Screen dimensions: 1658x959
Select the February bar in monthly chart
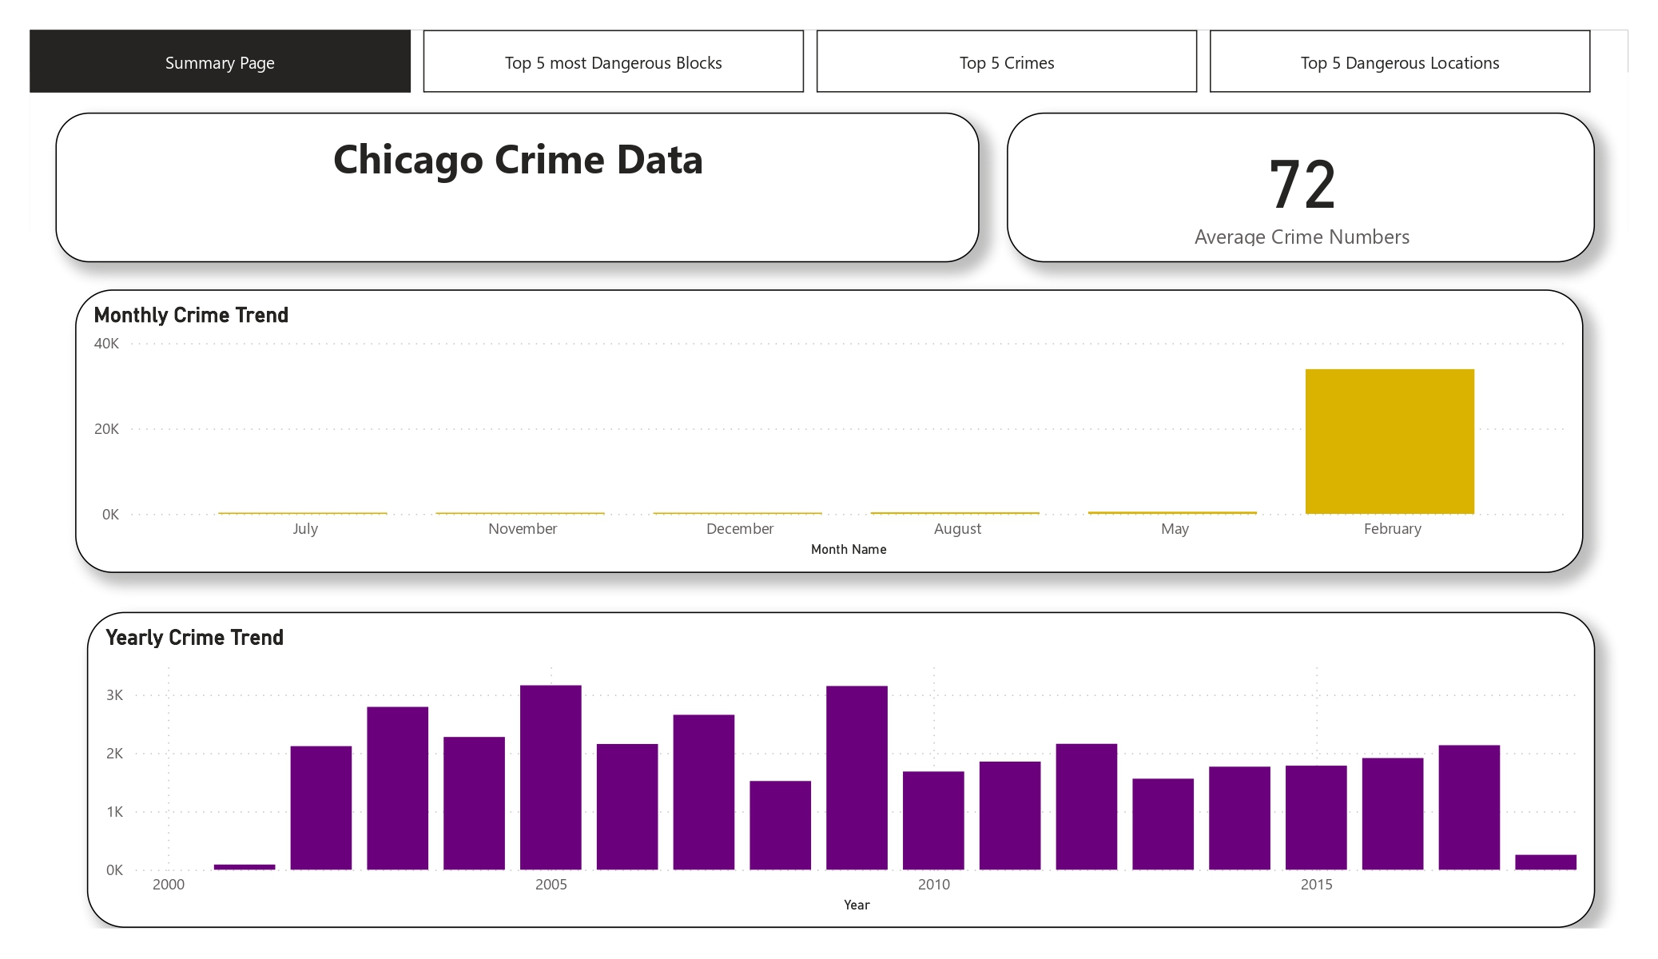click(1390, 441)
